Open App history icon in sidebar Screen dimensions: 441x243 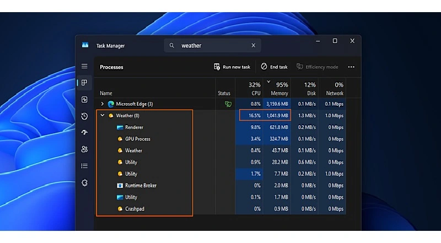84,116
